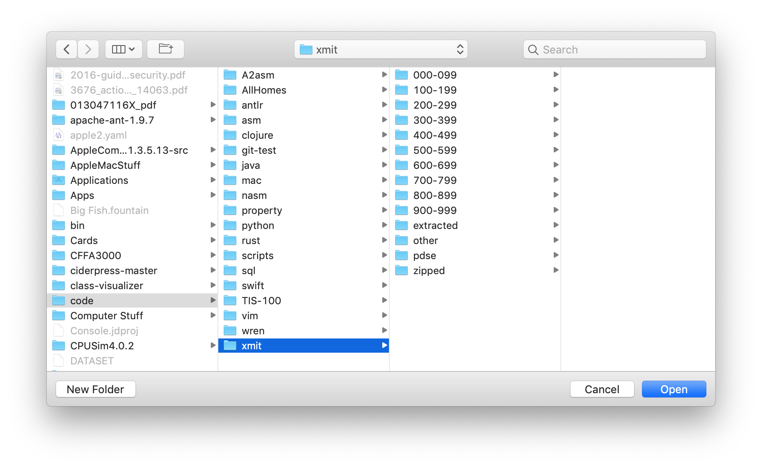
Task: Select the 500-599 folder row
Action: click(x=475, y=150)
